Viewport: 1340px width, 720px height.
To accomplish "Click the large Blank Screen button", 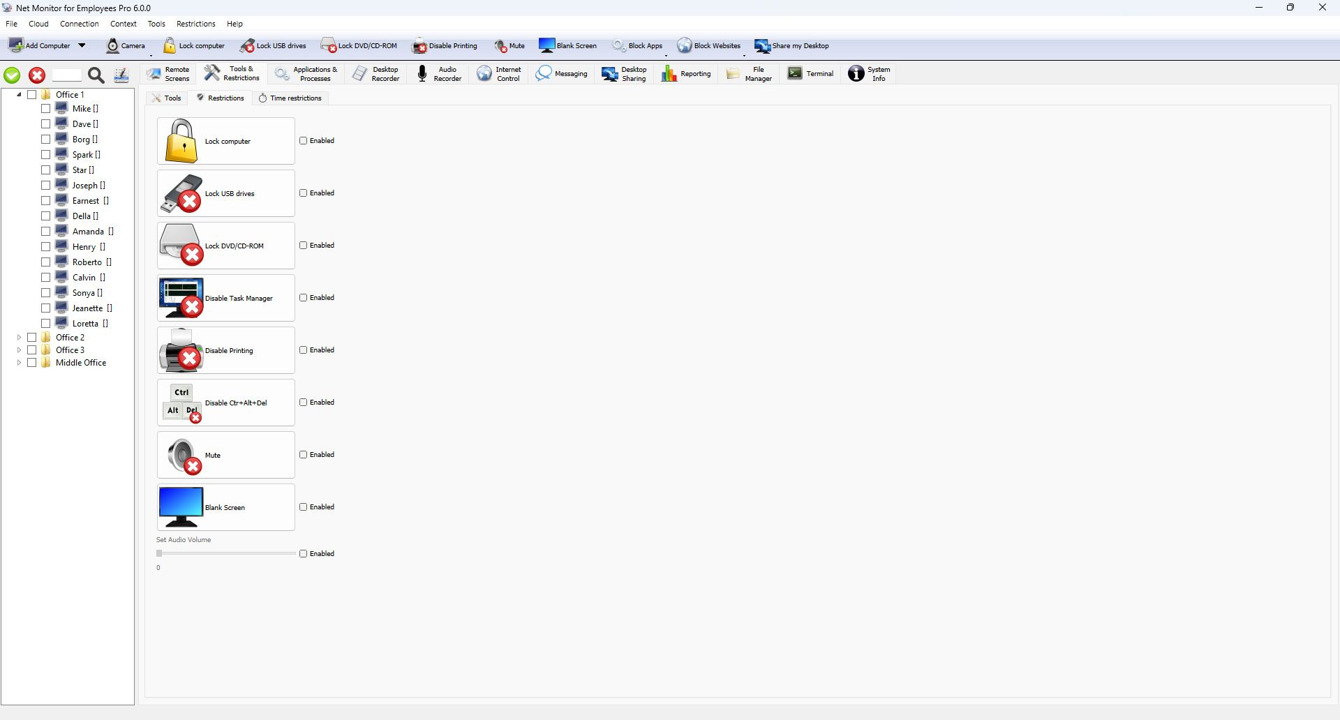I will click(226, 507).
